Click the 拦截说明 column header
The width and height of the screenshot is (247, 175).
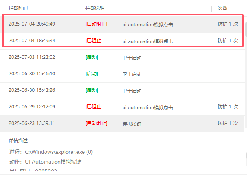click(x=95, y=8)
